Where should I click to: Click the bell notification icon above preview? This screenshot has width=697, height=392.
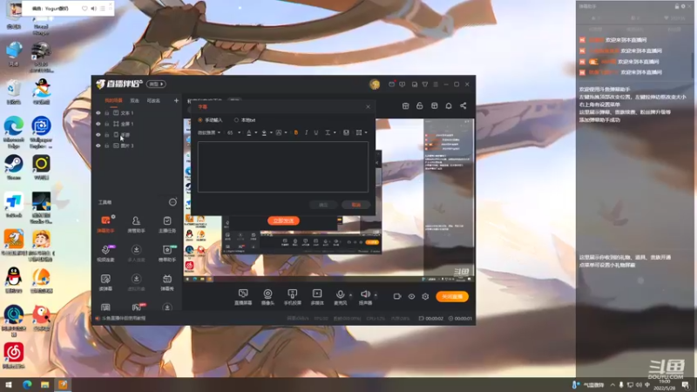pyautogui.click(x=449, y=105)
